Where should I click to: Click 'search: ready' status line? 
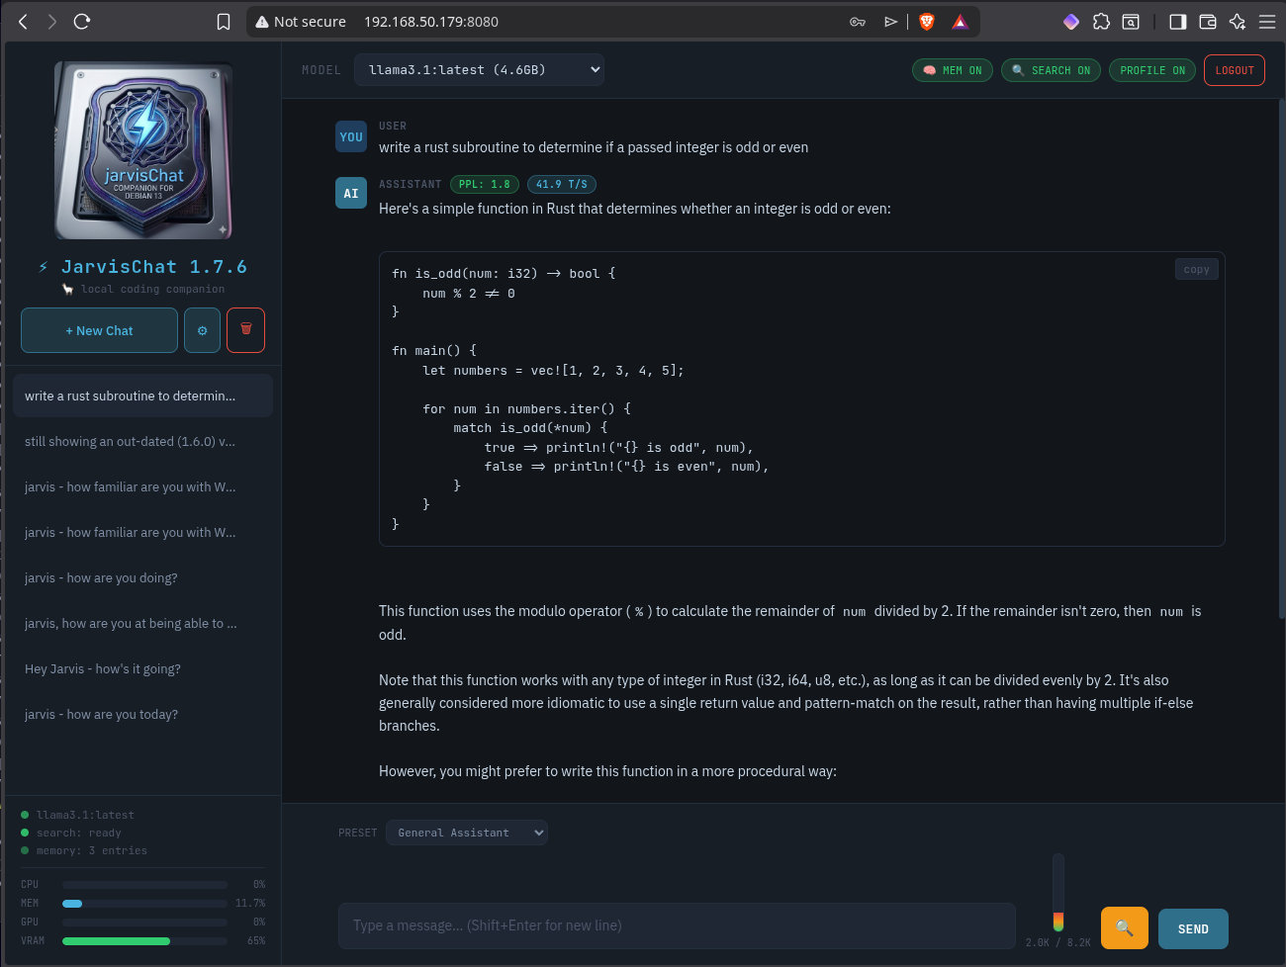(79, 833)
